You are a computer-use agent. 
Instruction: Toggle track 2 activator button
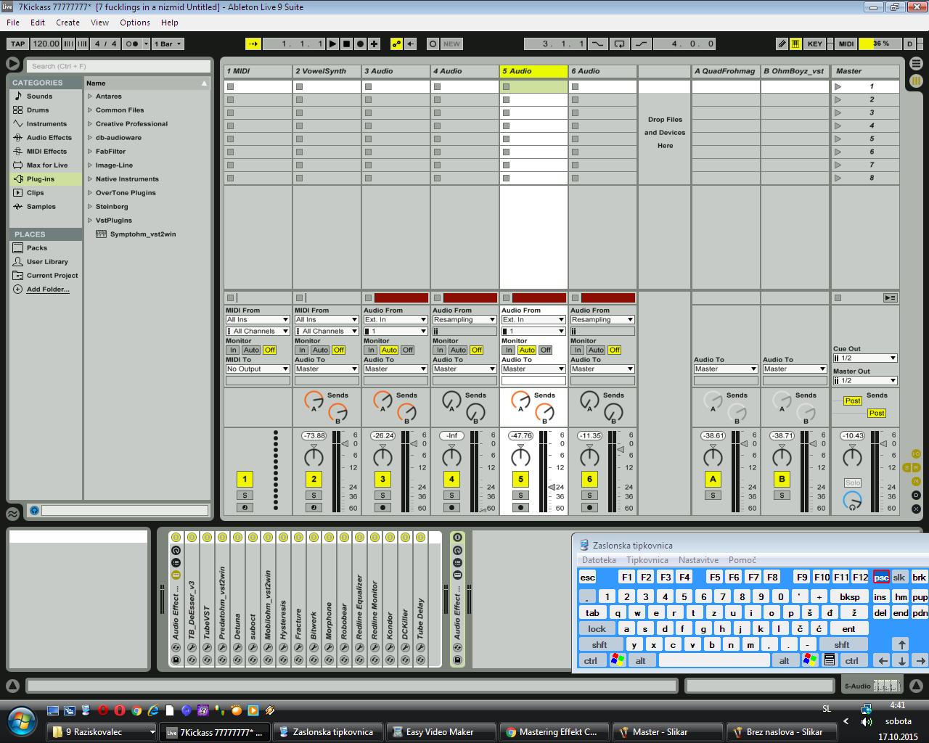314,479
